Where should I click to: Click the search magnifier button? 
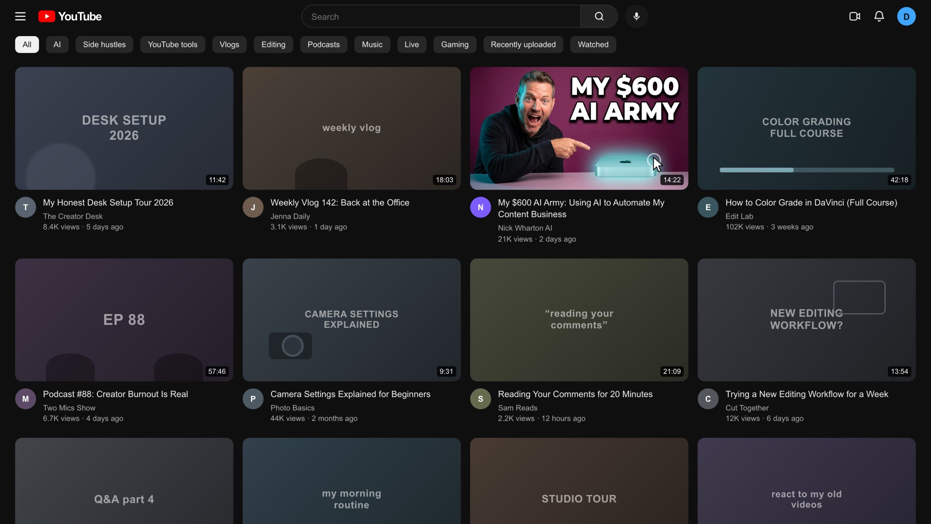pos(599,16)
